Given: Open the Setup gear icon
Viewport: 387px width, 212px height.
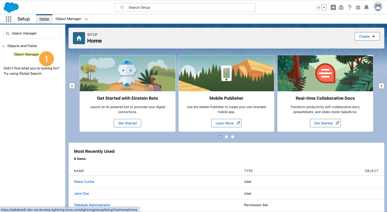Looking at the screenshot, I should [358, 7].
